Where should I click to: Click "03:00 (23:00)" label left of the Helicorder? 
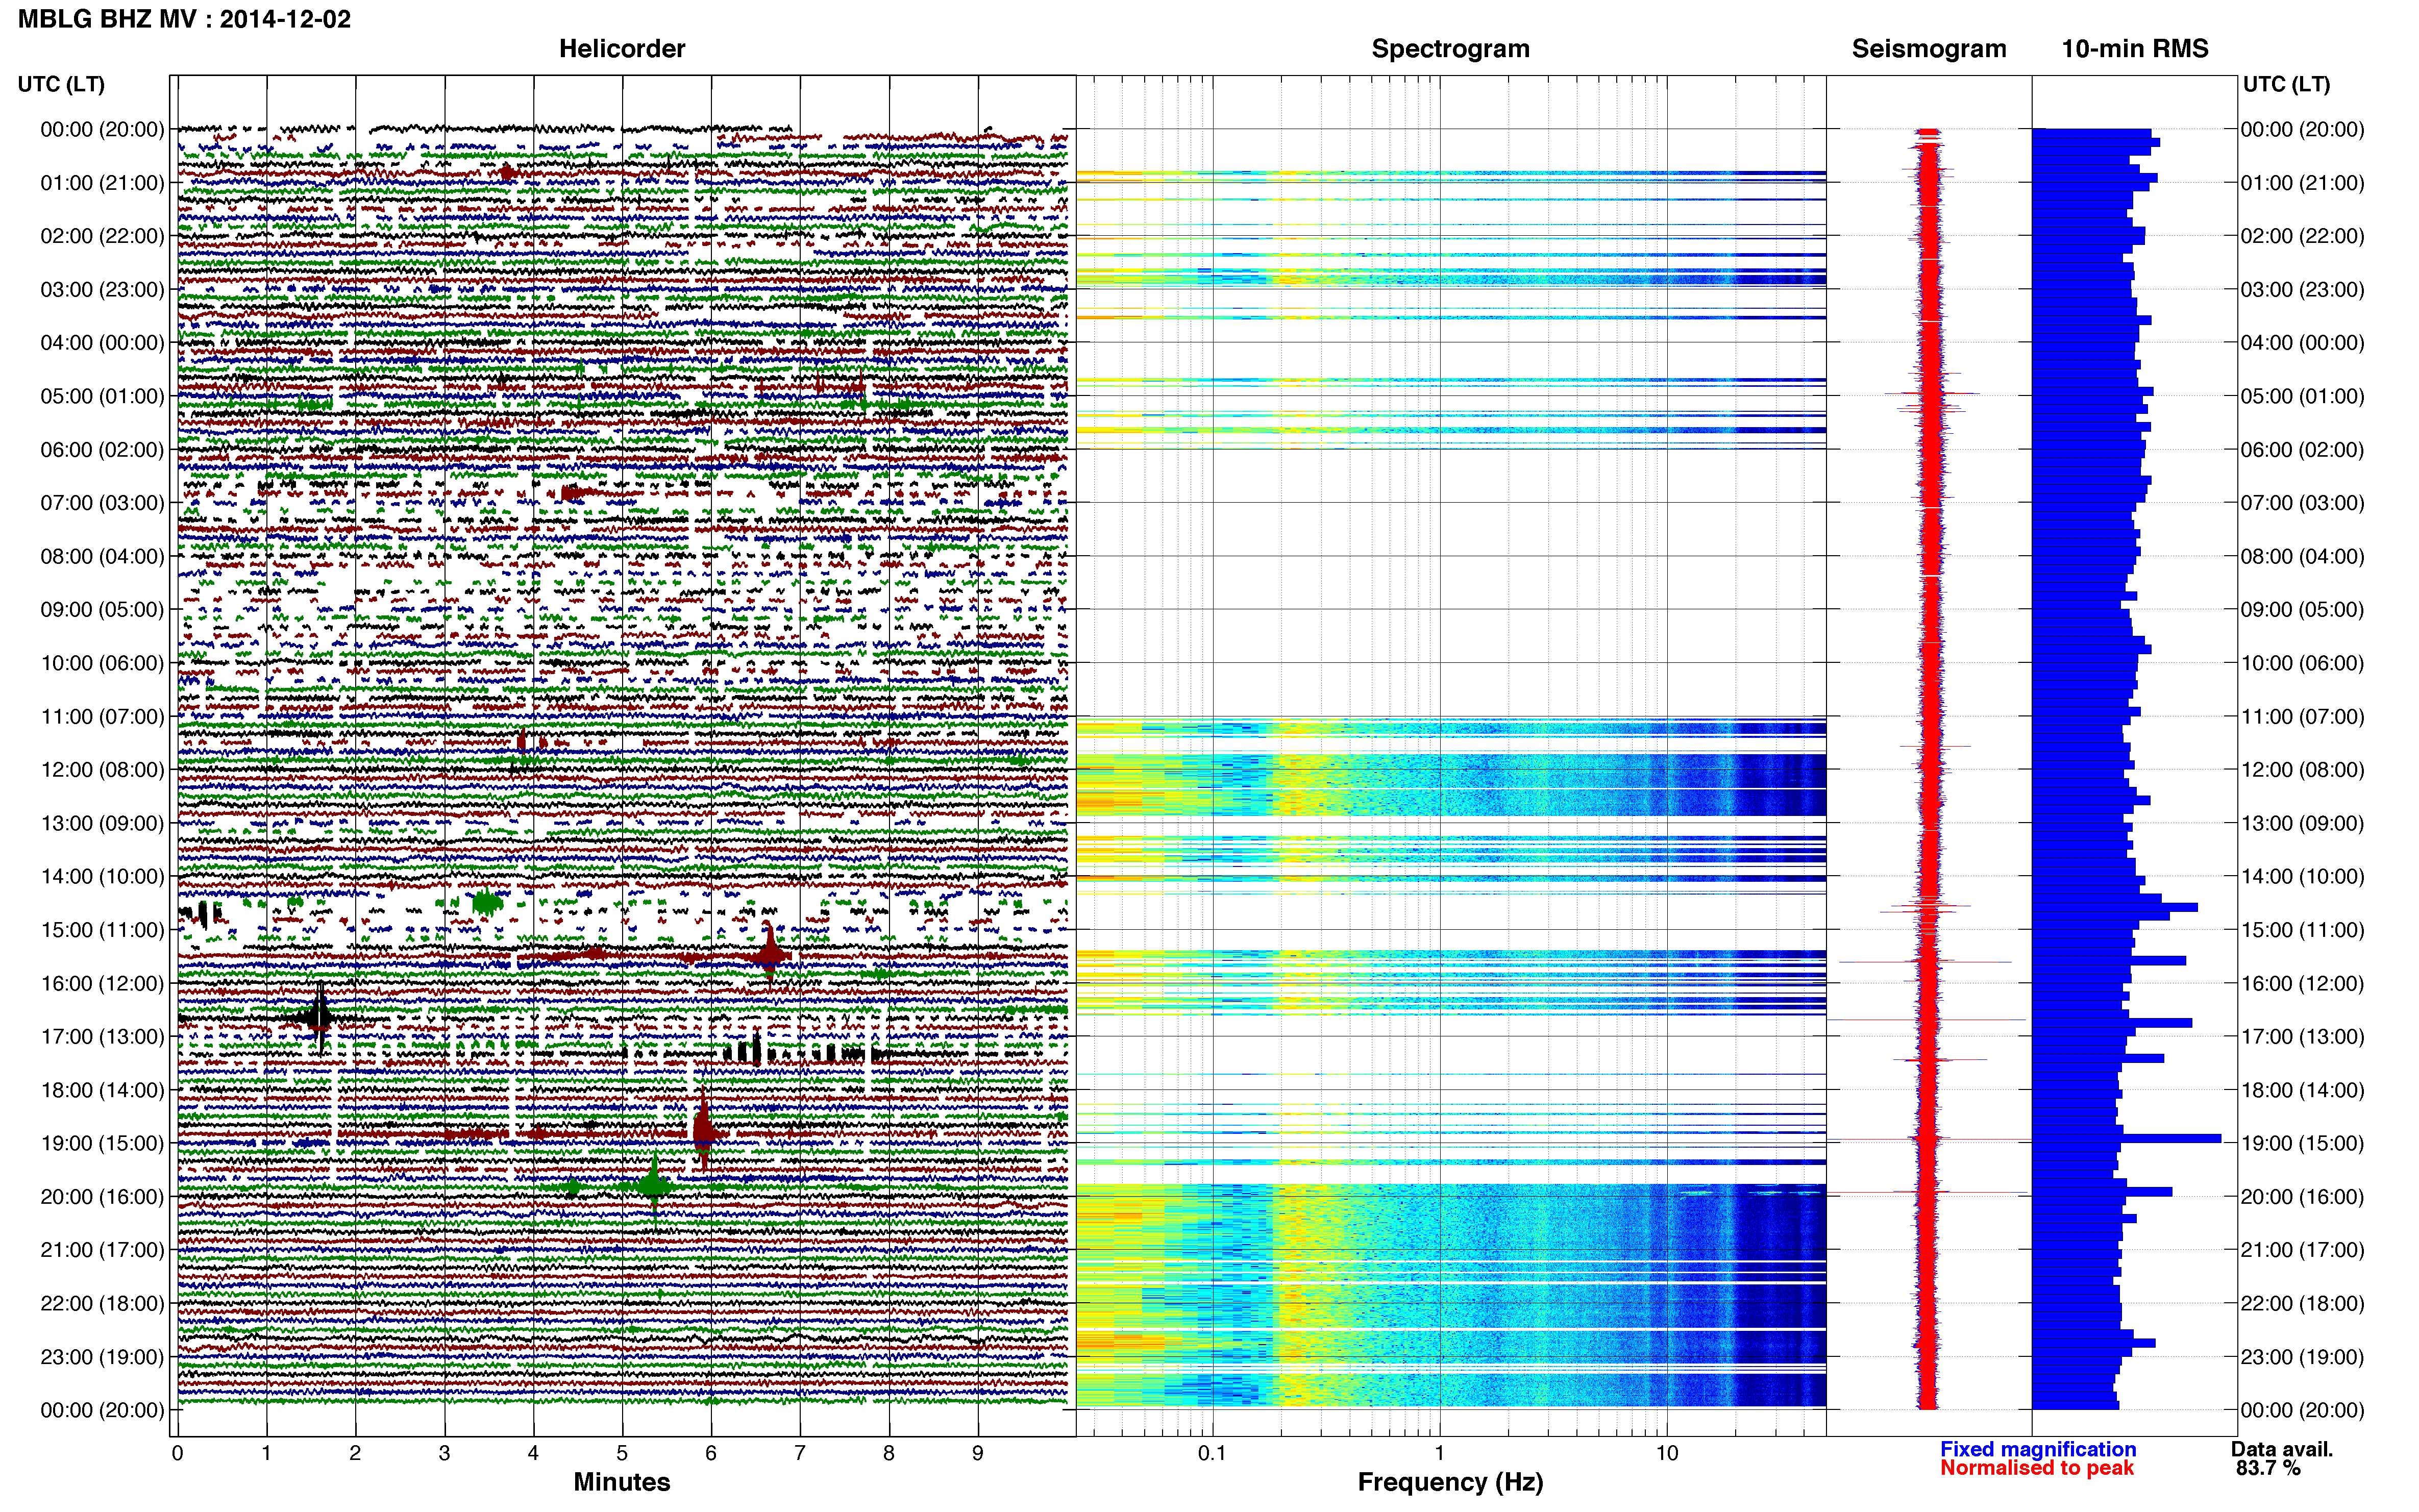pos(102,290)
